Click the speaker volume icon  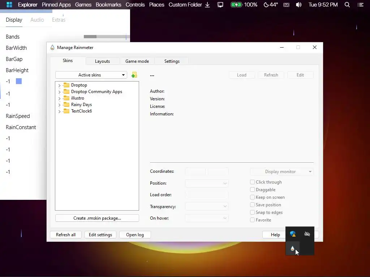[299, 5]
